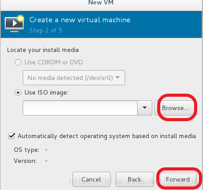Click the Locate your install media label

[x=43, y=50]
